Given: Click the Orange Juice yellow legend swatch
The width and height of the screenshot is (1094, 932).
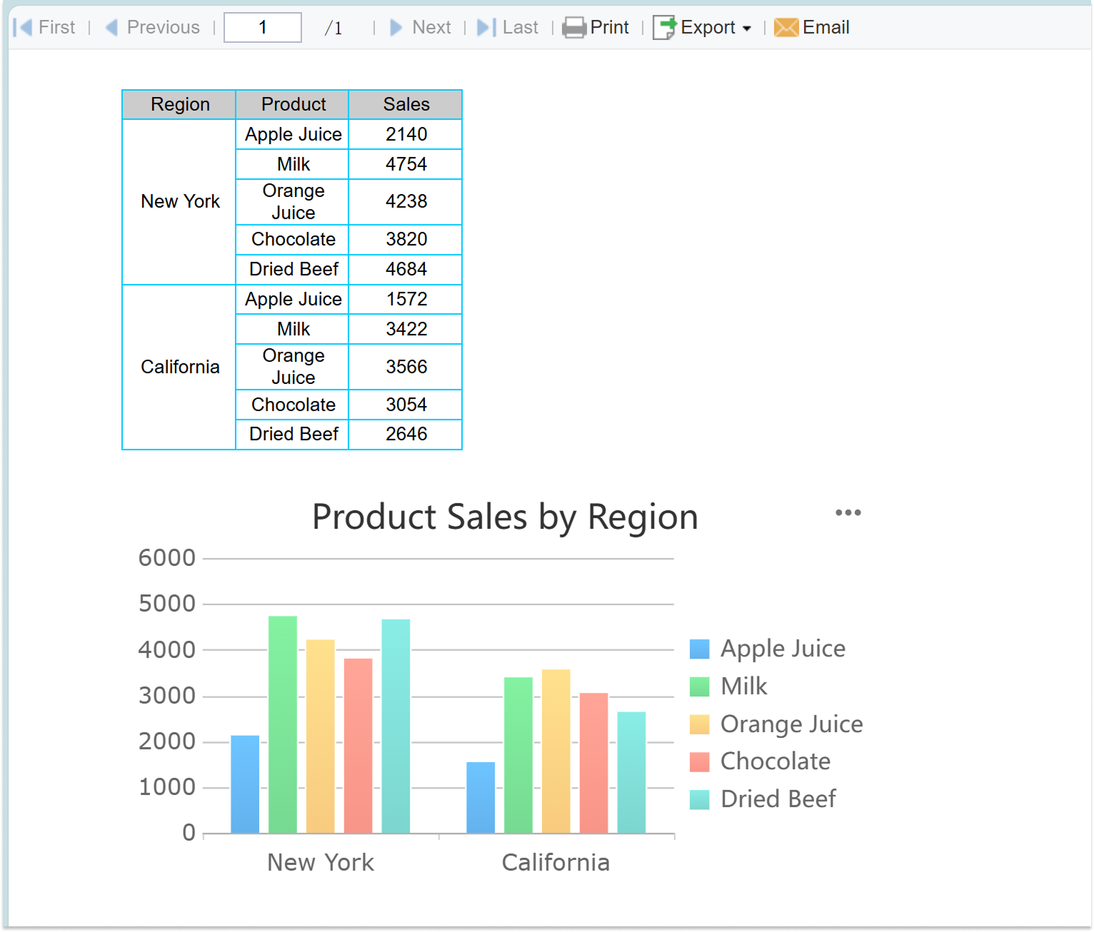Looking at the screenshot, I should pos(700,724).
